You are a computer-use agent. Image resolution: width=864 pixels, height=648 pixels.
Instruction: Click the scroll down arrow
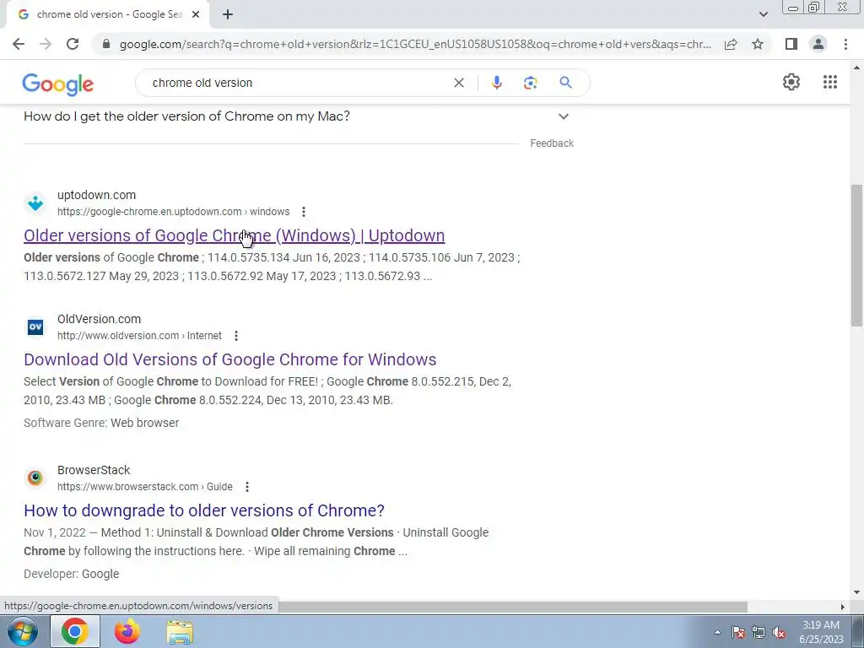(857, 592)
